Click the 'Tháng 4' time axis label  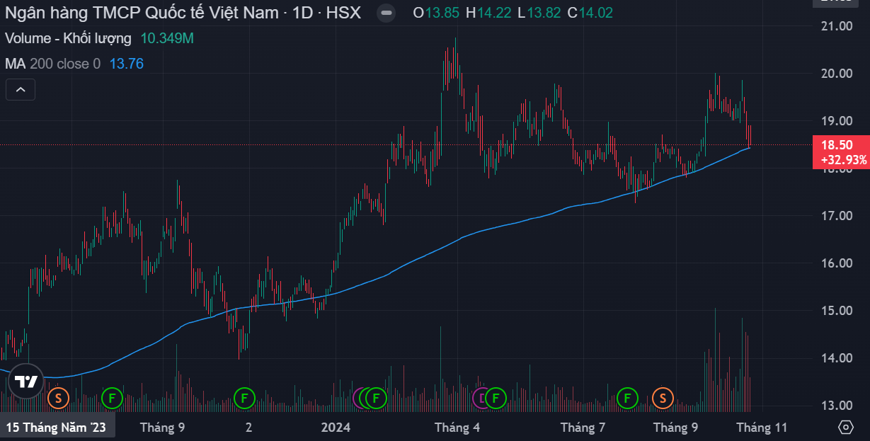pos(457,428)
